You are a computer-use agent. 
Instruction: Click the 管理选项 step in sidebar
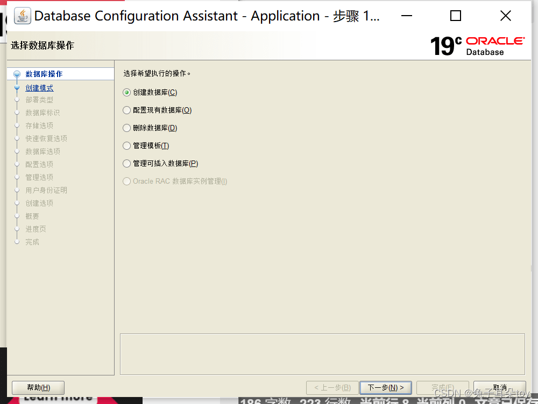(39, 177)
